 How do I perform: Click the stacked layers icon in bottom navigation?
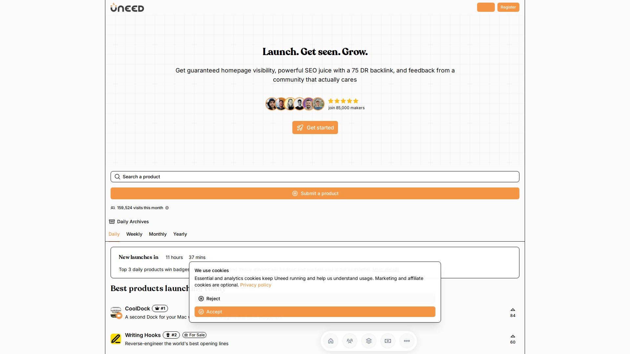(369, 341)
